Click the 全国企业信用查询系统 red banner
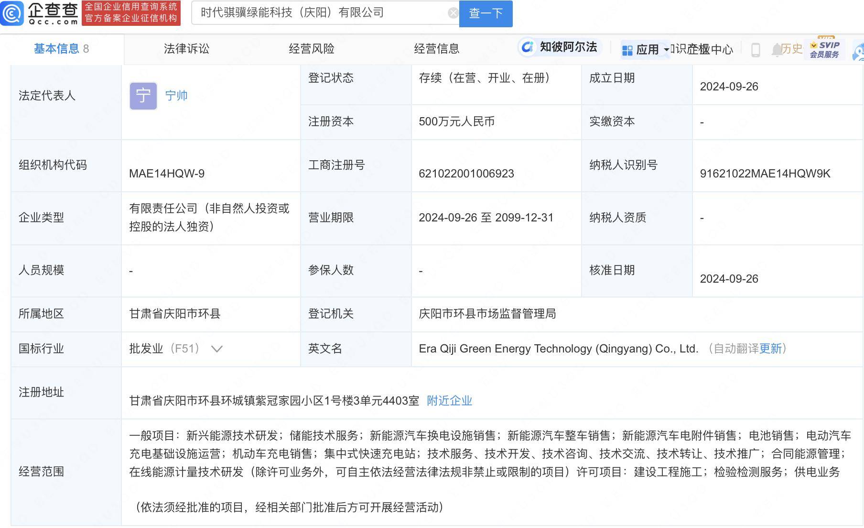This screenshot has width=864, height=528. [131, 13]
